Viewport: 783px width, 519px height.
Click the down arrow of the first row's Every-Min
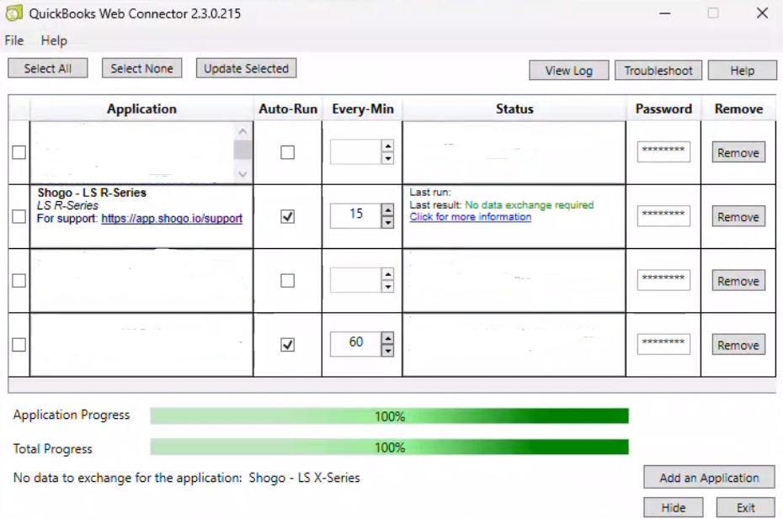pos(388,158)
